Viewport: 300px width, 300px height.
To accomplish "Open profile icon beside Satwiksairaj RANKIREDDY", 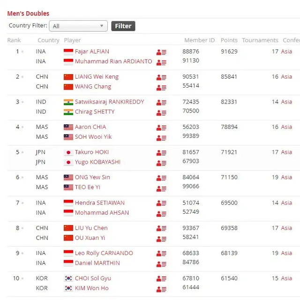I will [x=161, y=103].
